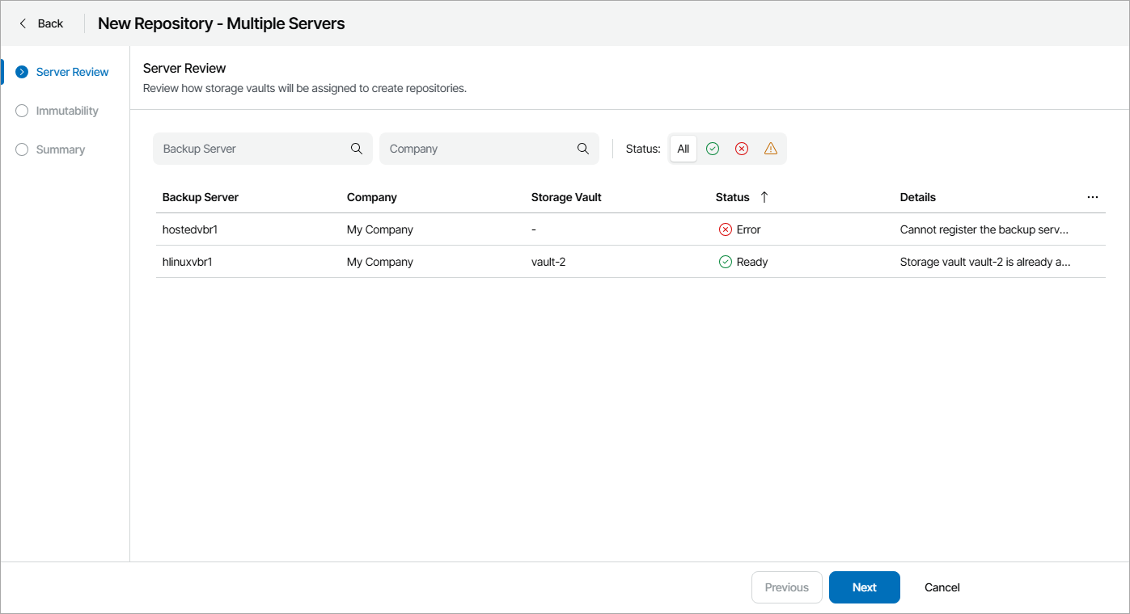Toggle the All status filter
1130x614 pixels.
click(683, 149)
